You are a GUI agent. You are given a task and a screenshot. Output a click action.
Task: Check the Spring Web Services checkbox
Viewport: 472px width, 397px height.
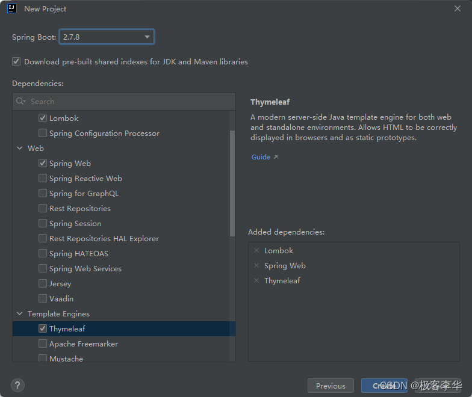coord(43,268)
